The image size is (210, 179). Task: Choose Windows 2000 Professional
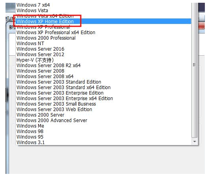(x=104, y=38)
